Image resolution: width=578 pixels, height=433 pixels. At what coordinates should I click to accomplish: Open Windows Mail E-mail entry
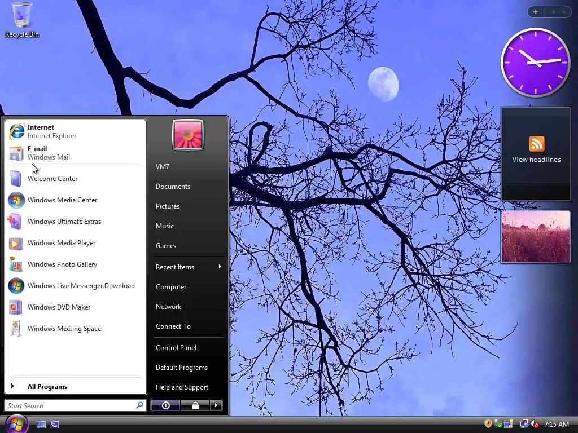75,153
